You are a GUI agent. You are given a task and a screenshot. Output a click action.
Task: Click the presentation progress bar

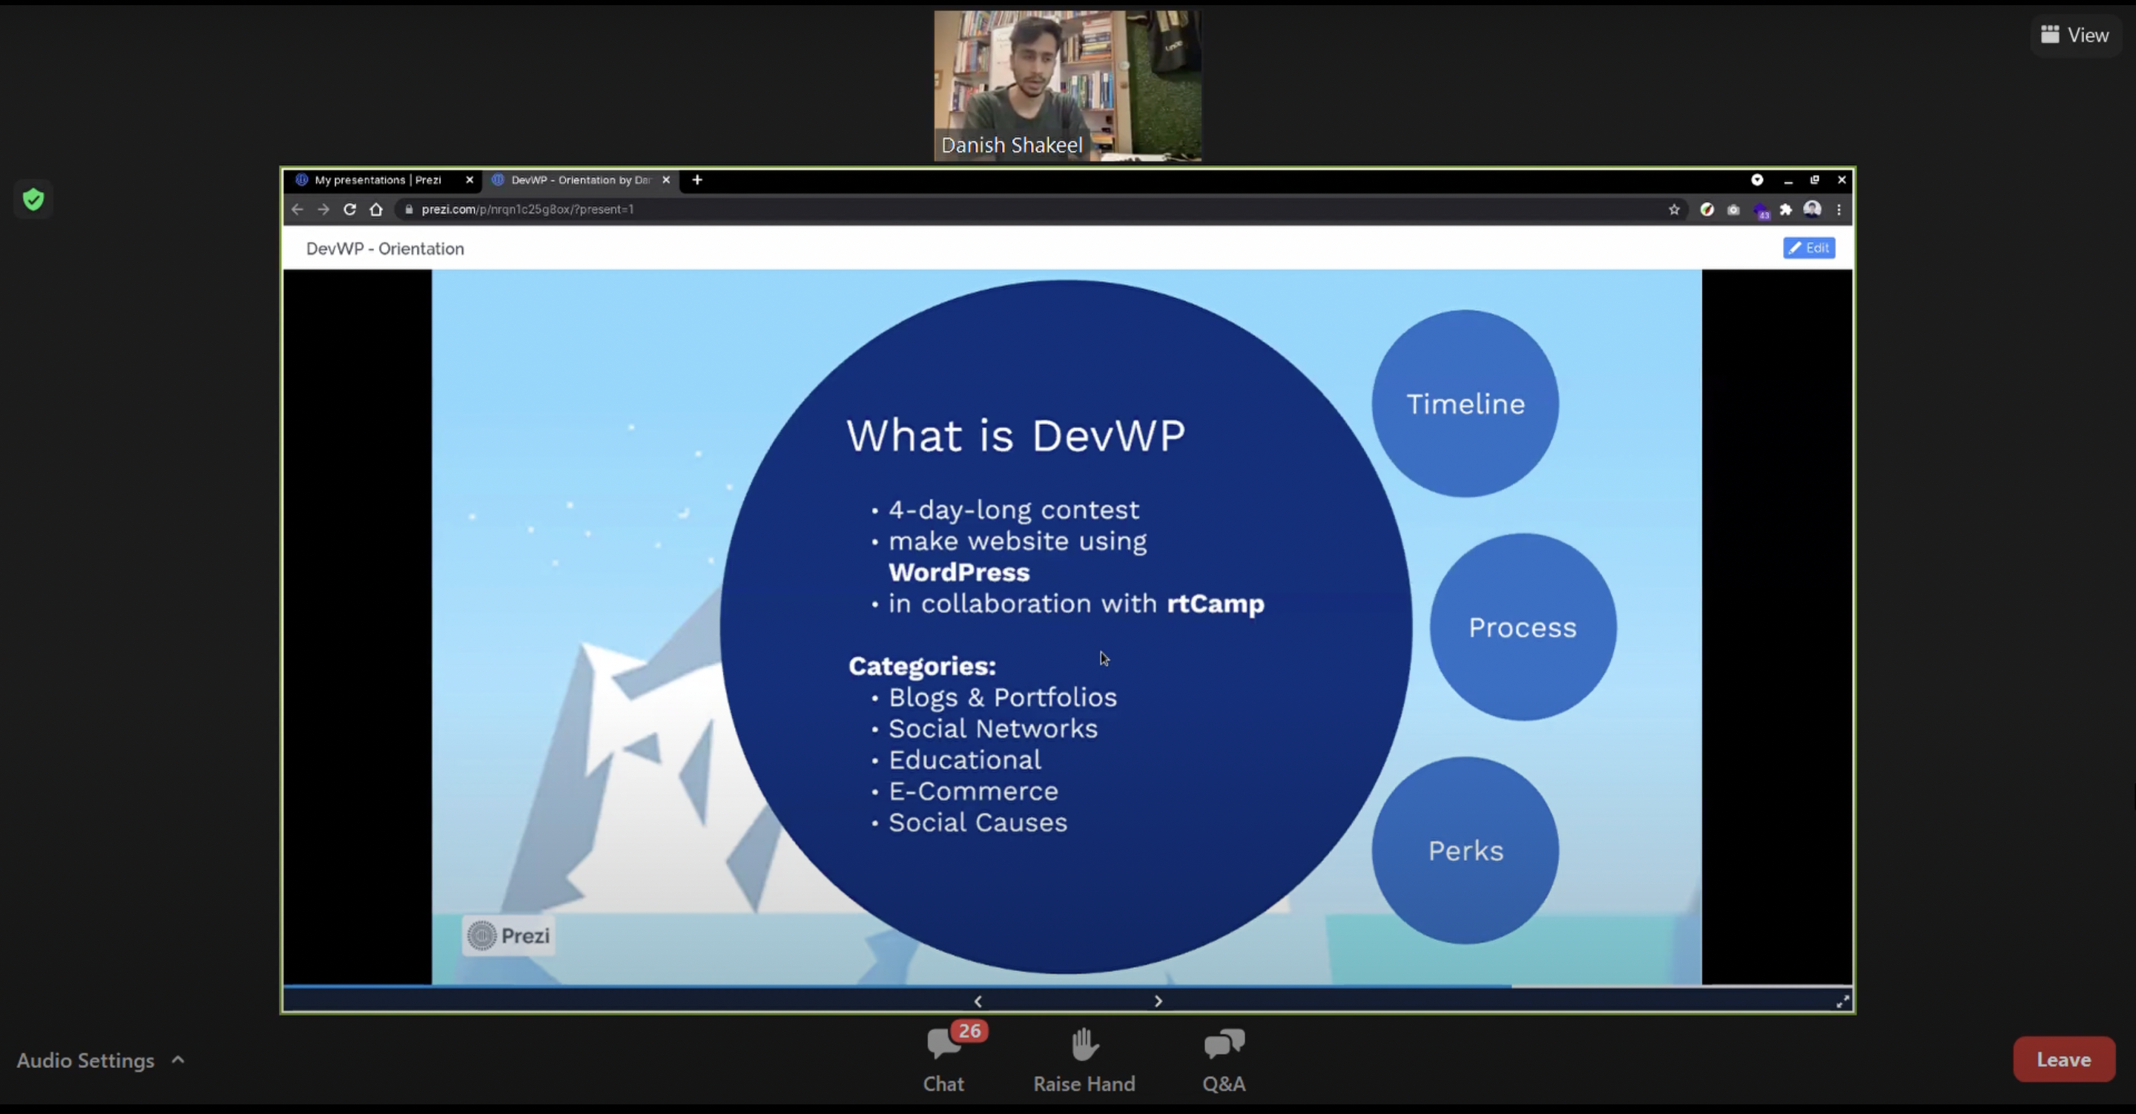coord(1067,986)
